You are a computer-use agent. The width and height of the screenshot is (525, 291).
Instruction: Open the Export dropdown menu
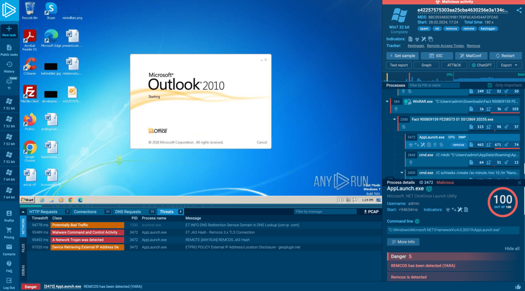509,65
